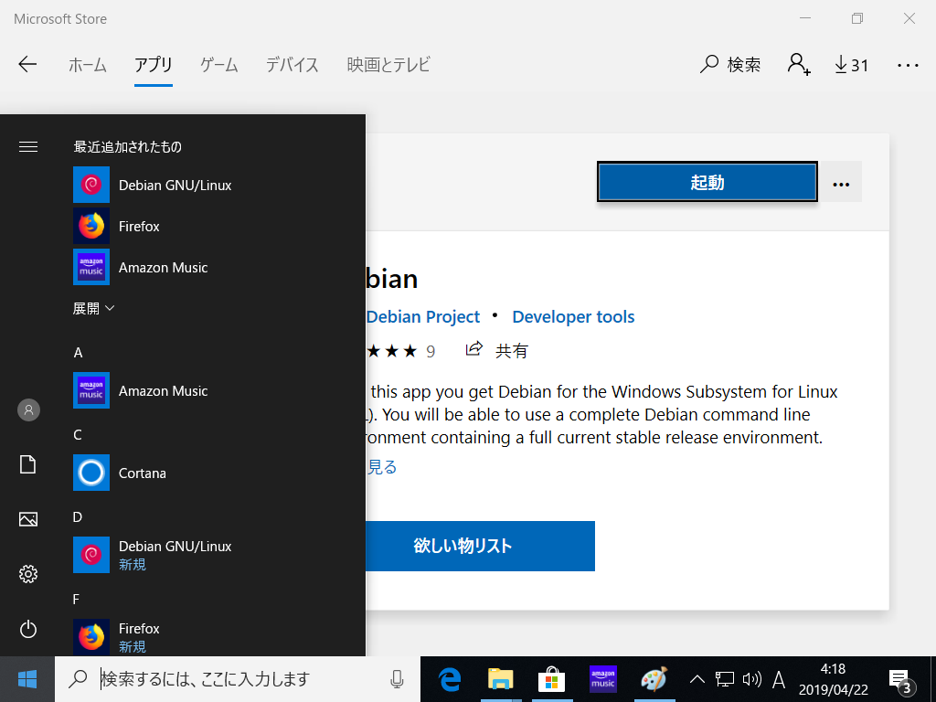This screenshot has width=936, height=702.
Task: Click the 最近追加されたもの heading
Action: click(128, 147)
